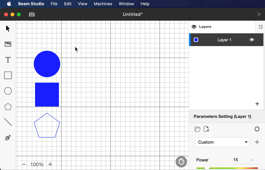Open the File menu
The image size is (265, 170).
54,4
